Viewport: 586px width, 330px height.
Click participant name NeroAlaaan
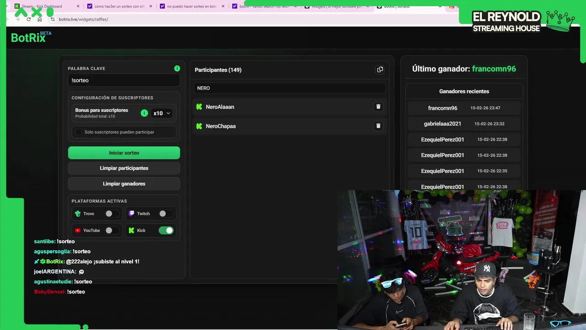[220, 107]
